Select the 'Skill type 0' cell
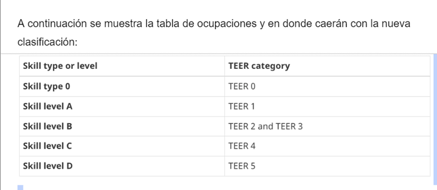 point(122,86)
